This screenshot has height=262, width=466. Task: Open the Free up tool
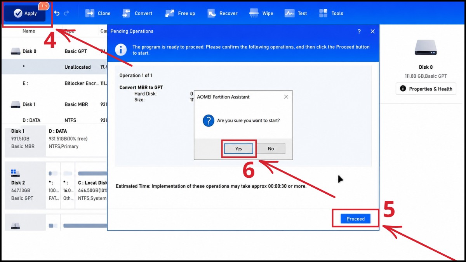pos(180,13)
